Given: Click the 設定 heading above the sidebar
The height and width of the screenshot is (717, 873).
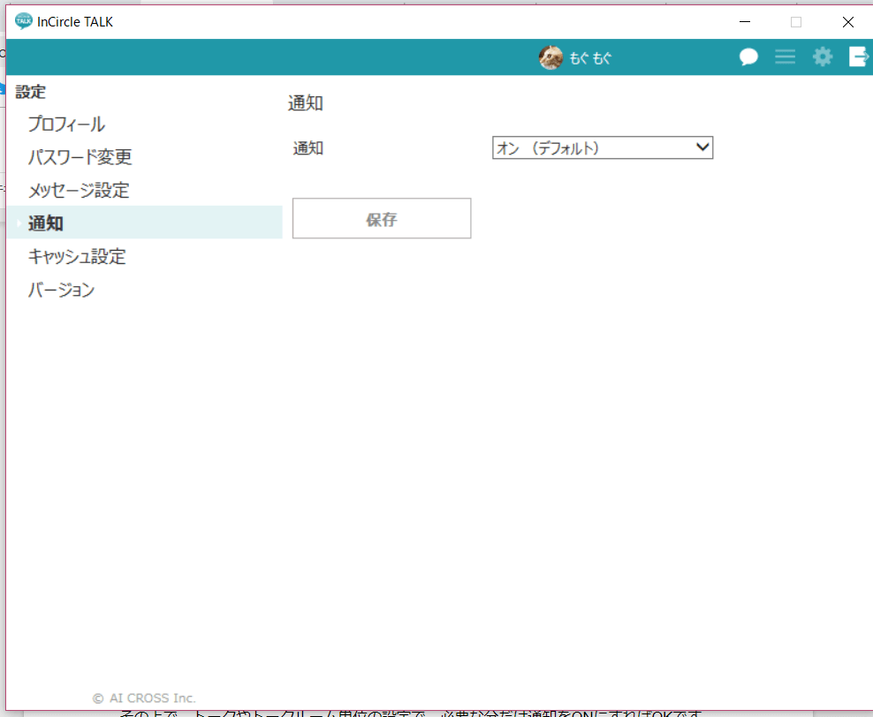Looking at the screenshot, I should [x=31, y=92].
